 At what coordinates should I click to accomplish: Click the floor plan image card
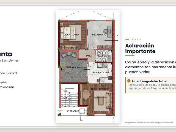(x=88, y=67)
